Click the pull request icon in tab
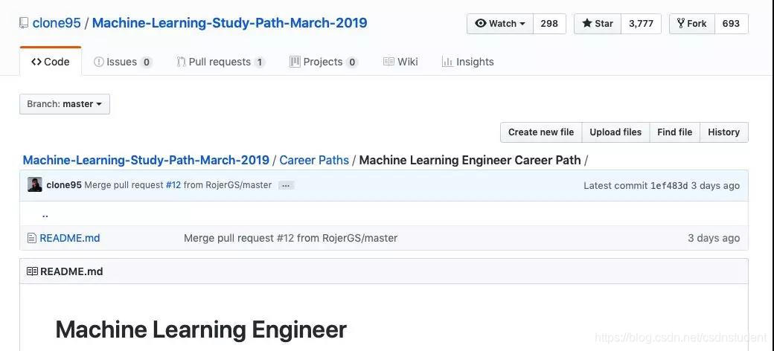The image size is (774, 351). 181,62
